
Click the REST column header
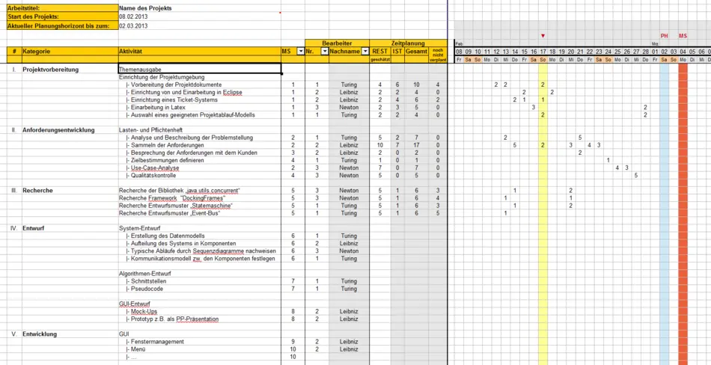380,52
